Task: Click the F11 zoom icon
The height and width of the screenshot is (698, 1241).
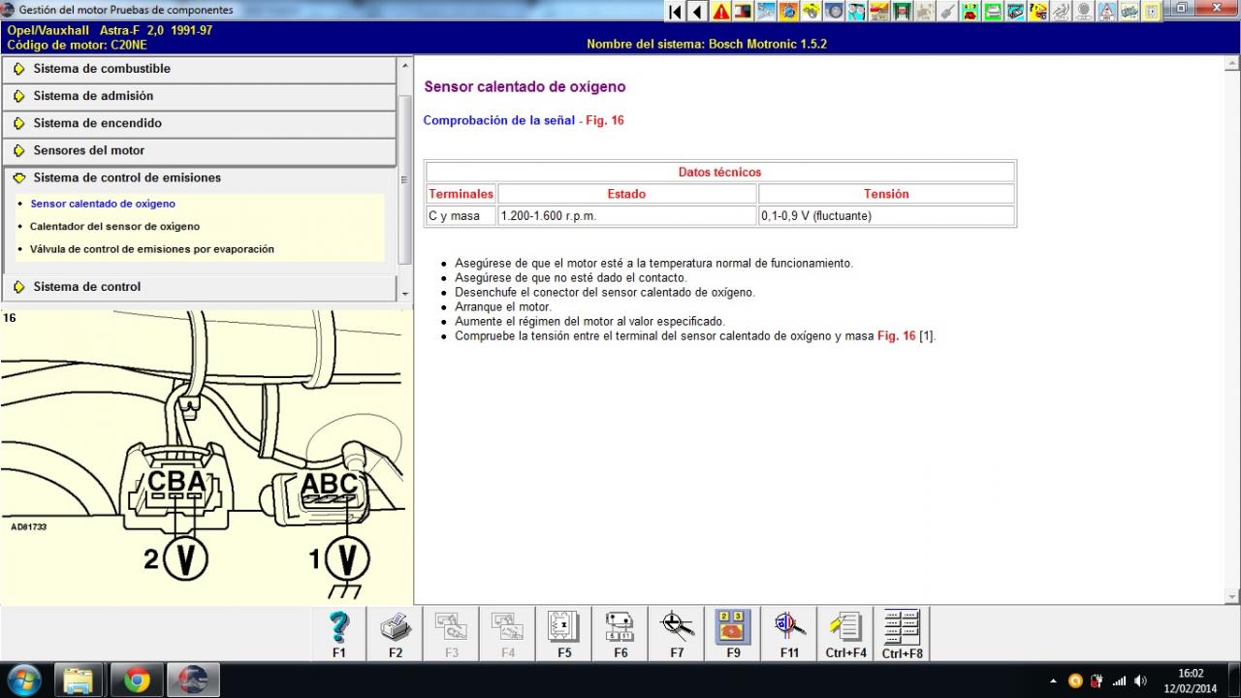Action: [789, 628]
